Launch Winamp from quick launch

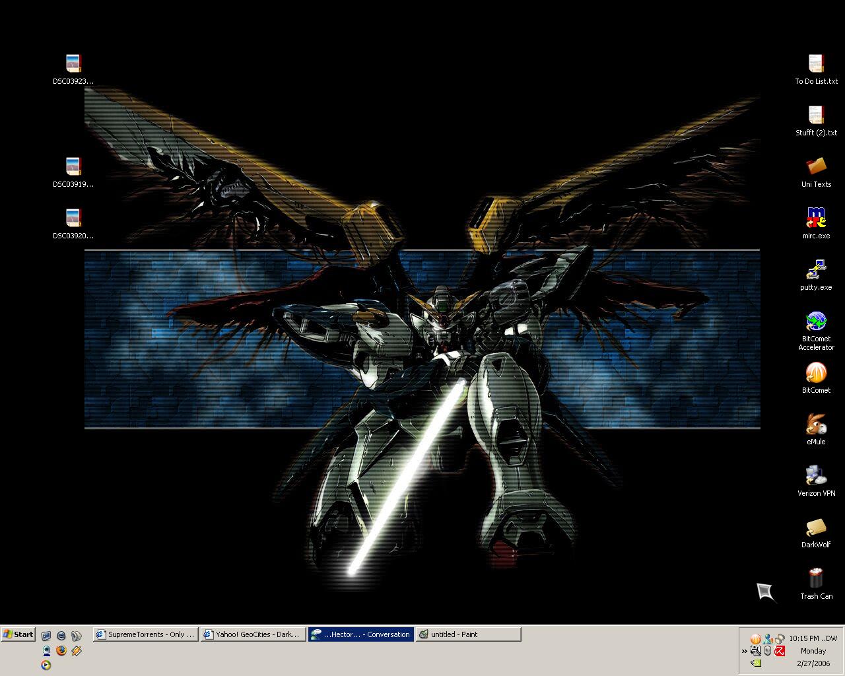(77, 650)
